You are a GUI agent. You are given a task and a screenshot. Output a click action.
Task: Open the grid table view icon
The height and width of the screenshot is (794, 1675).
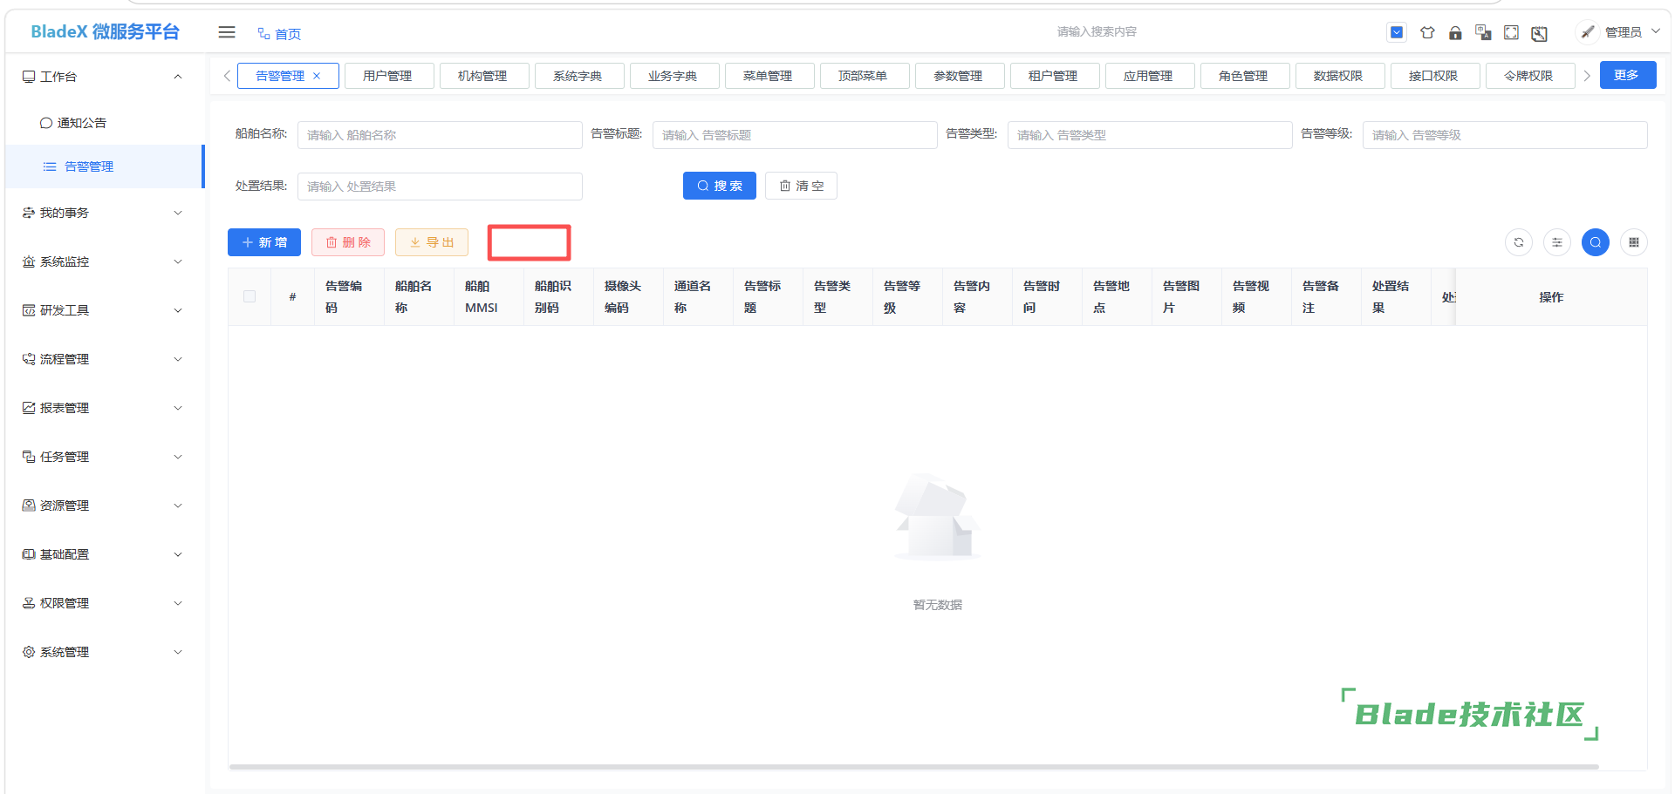click(1634, 242)
